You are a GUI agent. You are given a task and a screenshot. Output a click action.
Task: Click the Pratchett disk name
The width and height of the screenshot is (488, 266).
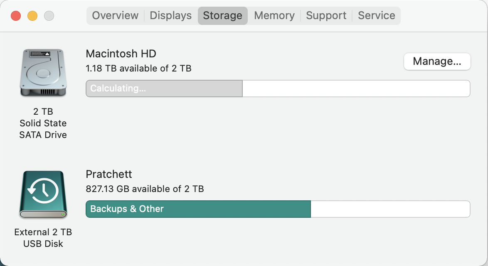pyautogui.click(x=109, y=174)
